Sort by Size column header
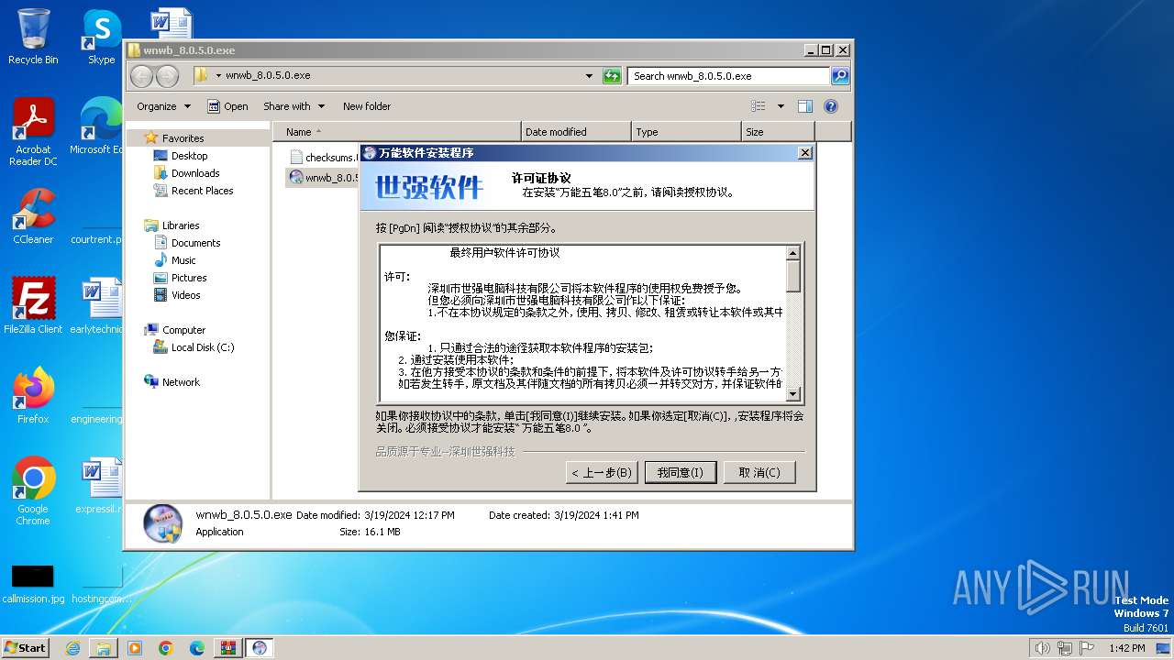Image resolution: width=1174 pixels, height=660 pixels. (778, 132)
